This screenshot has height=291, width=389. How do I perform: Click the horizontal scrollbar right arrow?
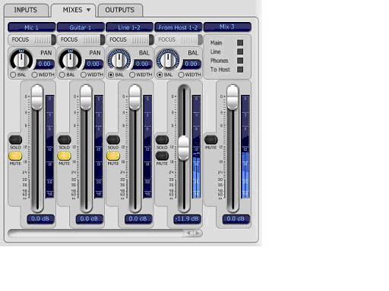(x=198, y=233)
